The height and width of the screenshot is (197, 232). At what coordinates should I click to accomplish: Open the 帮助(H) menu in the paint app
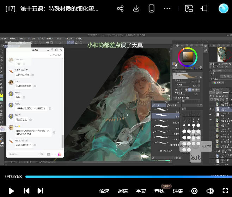[x=79, y=38]
